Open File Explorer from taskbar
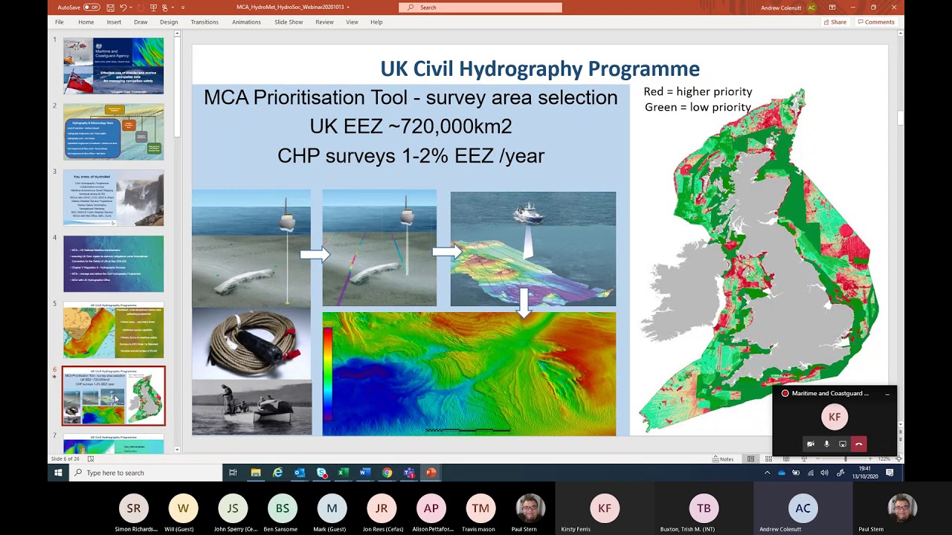The height and width of the screenshot is (535, 952). click(x=255, y=473)
